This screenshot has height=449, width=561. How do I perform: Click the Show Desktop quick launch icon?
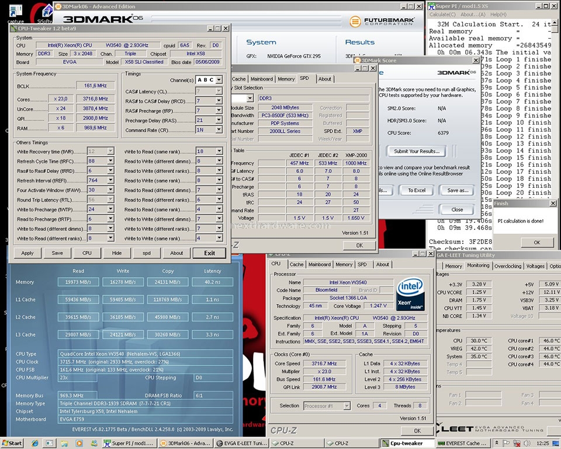[49, 443]
